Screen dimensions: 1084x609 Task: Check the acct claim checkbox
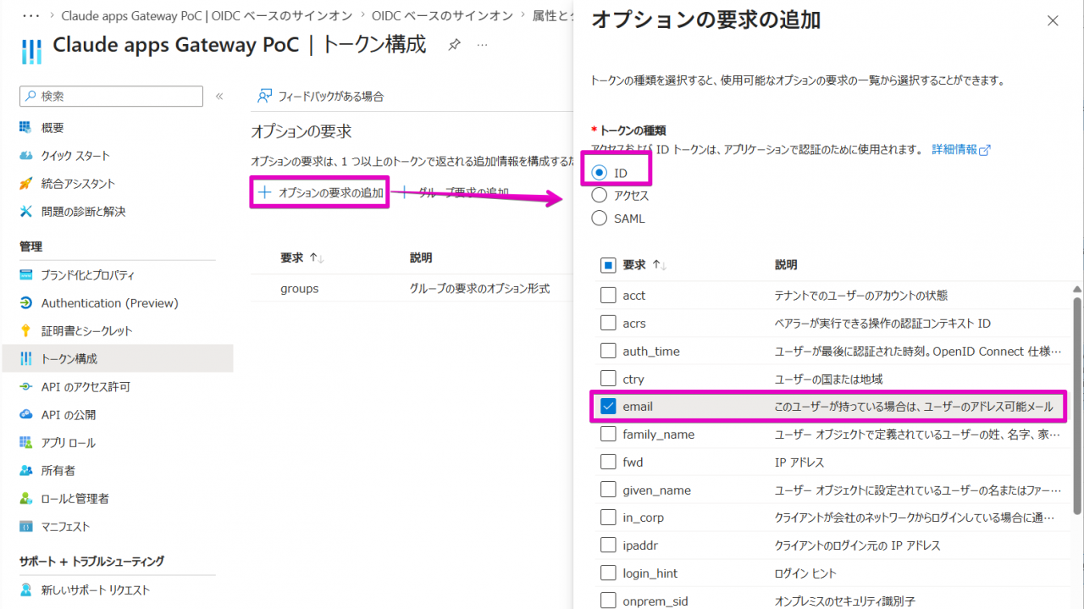click(x=608, y=296)
